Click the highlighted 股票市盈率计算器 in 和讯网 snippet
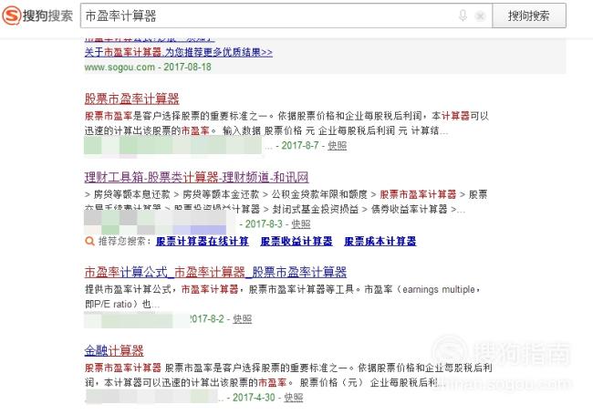Screen dimensions: 593x415 pyautogui.click(x=418, y=194)
